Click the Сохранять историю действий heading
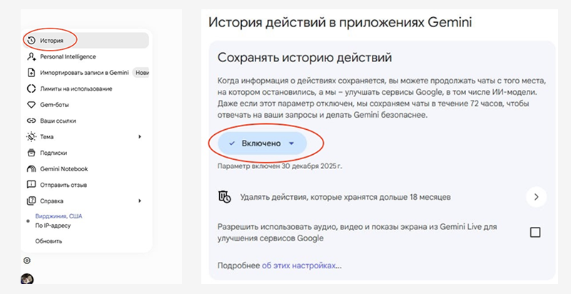This screenshot has width=571, height=294. [x=305, y=58]
